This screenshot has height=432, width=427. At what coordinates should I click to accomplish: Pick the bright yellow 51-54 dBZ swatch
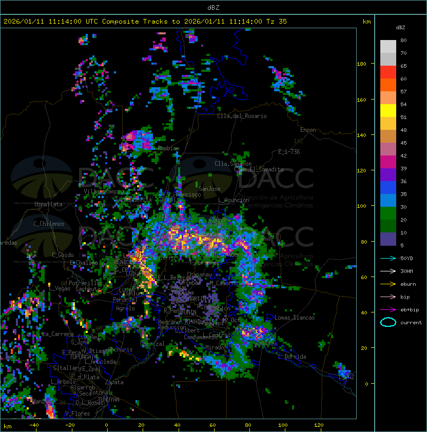[388, 111]
